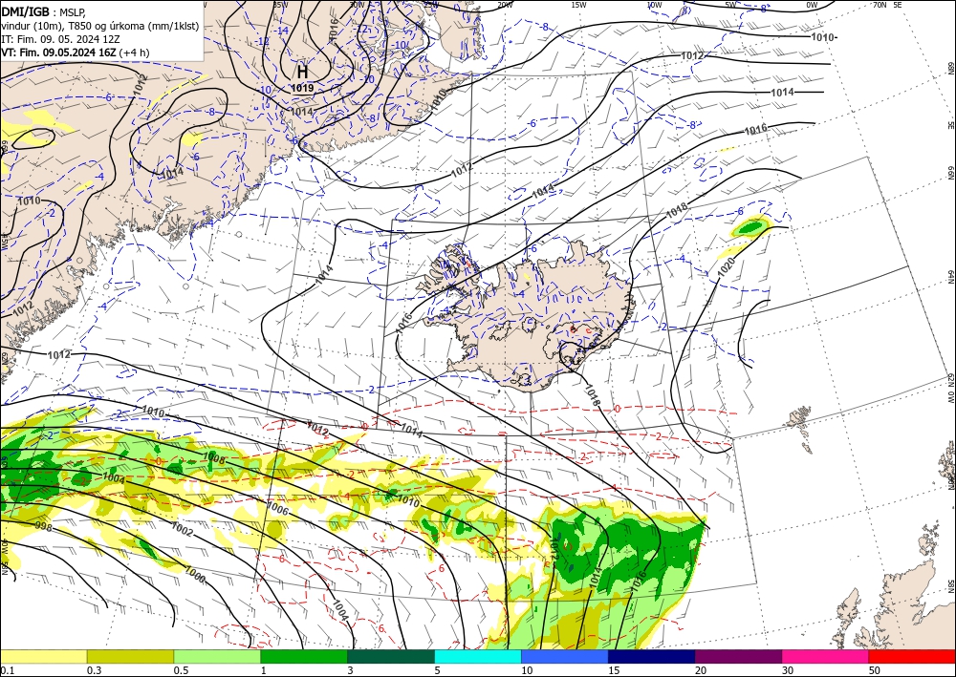Click the '0W' longitude label at the top

pos(812,5)
